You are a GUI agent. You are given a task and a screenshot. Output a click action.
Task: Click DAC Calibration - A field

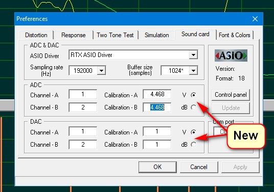157,131
